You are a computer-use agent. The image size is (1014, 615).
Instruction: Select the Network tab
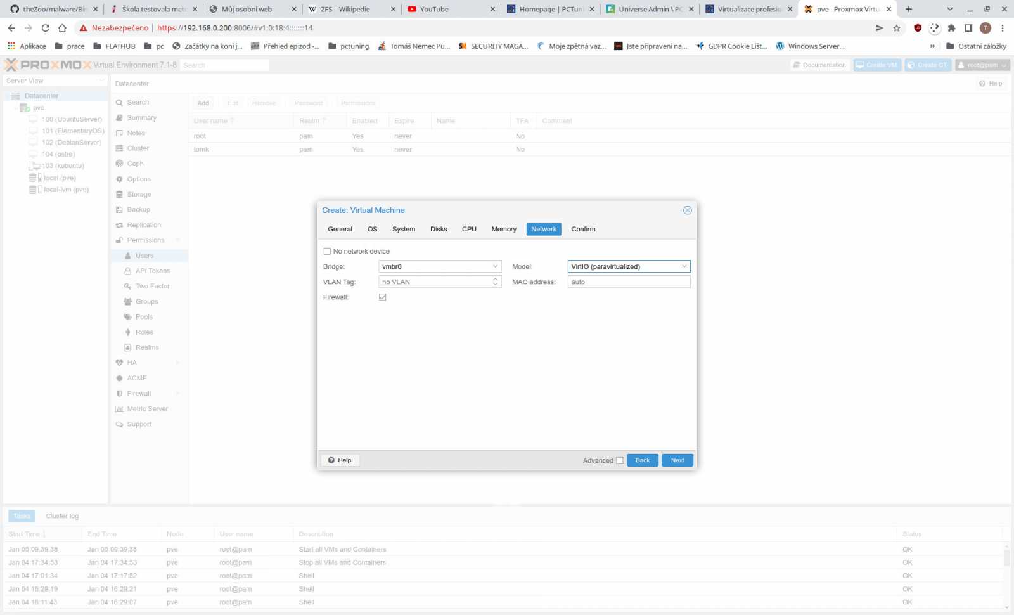(544, 230)
